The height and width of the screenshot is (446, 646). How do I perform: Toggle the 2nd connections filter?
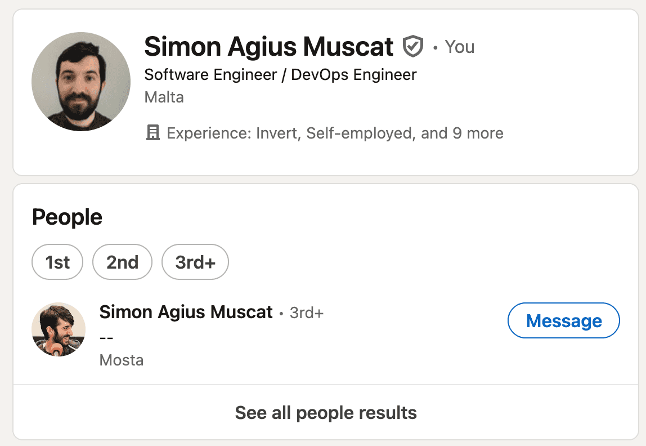pos(122,262)
